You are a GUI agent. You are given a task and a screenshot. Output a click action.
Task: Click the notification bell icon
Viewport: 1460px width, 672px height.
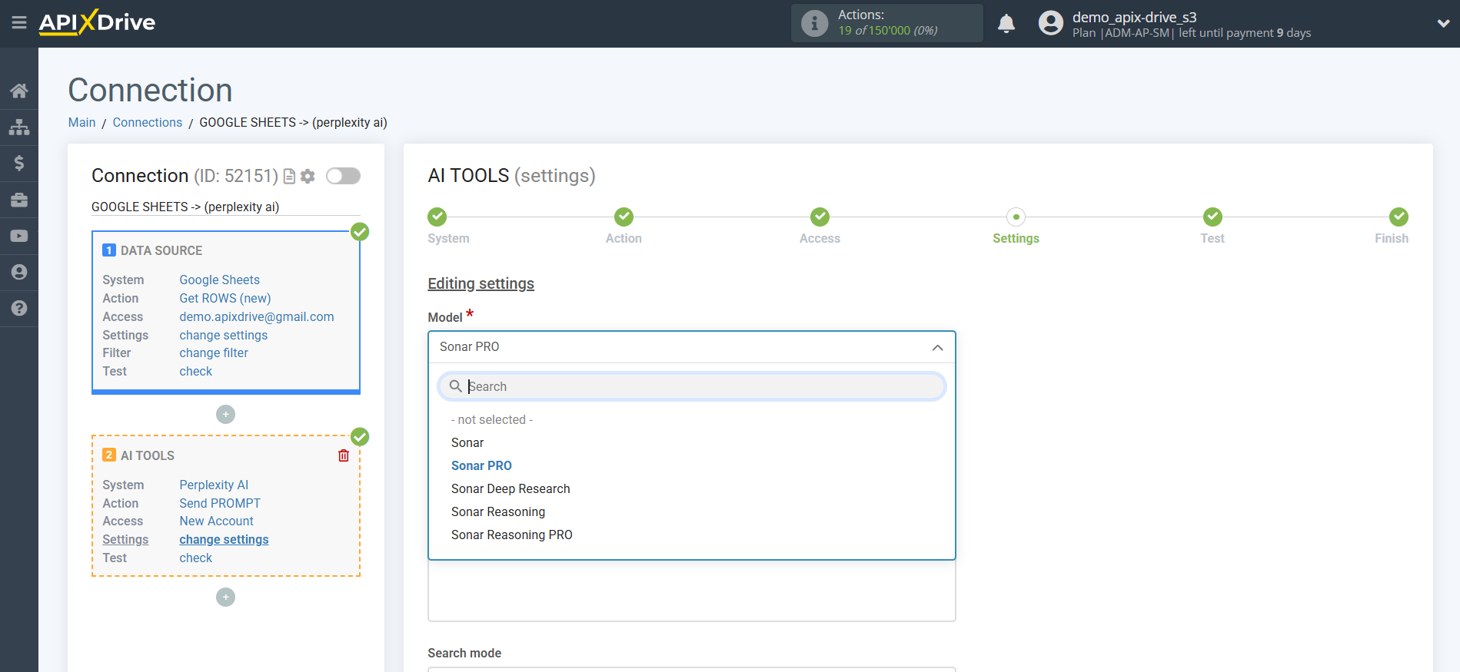(x=1006, y=24)
